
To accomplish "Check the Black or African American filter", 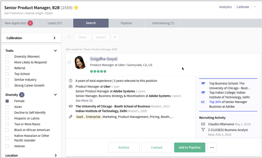I will 7,130.
